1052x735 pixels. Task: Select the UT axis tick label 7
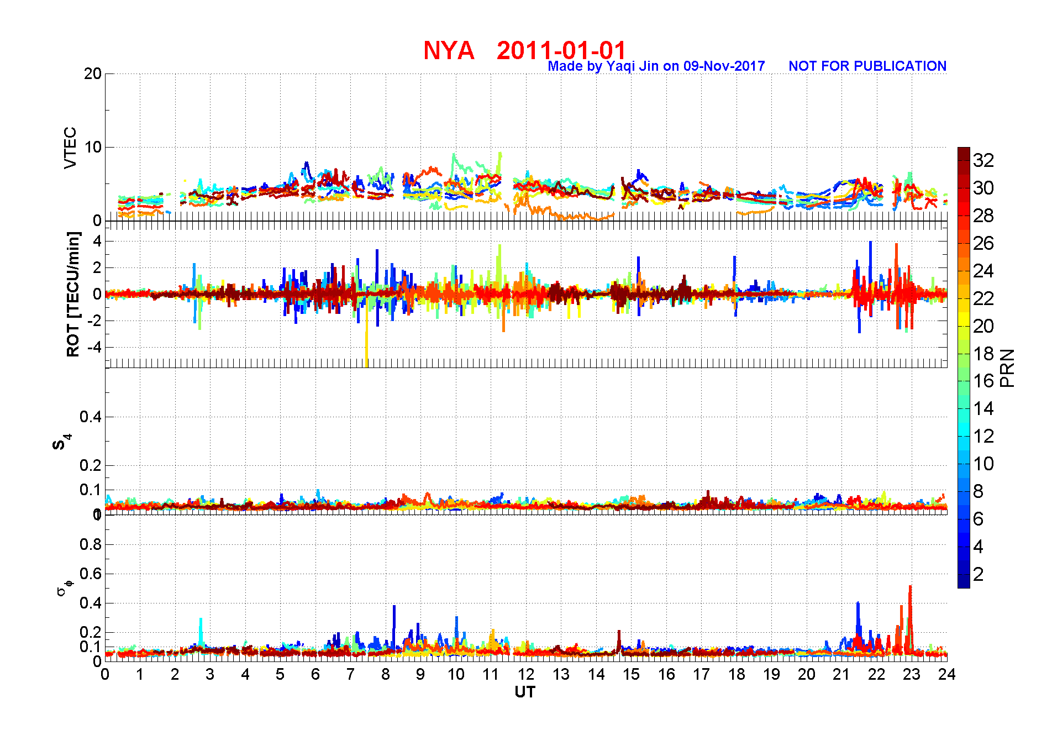pos(350,674)
